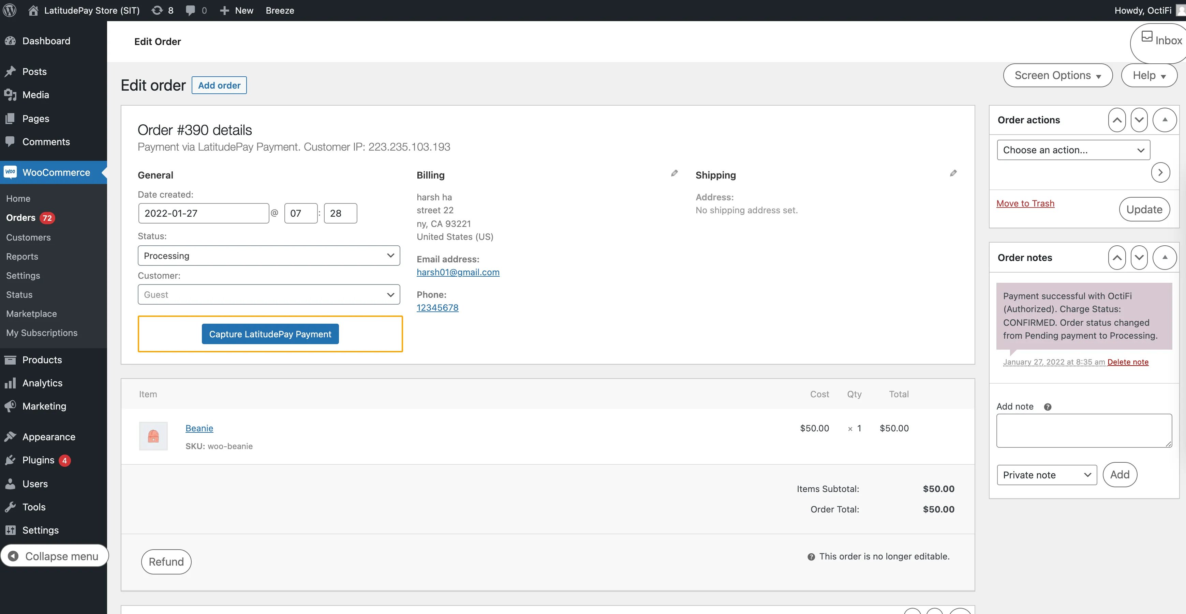Click the Refund button
The image size is (1186, 614).
click(166, 562)
